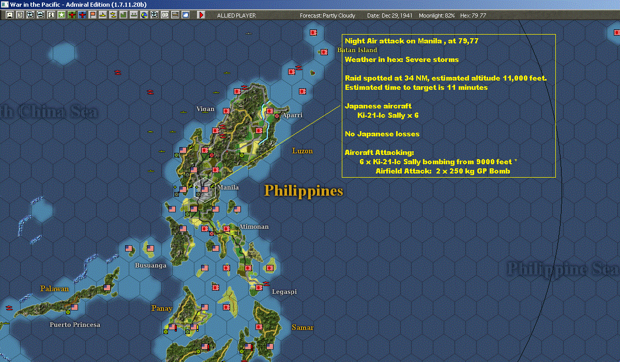Image resolution: width=620 pixels, height=362 pixels.
Task: Click the red ship icon at far left near Palawan
Action: click(9, 308)
